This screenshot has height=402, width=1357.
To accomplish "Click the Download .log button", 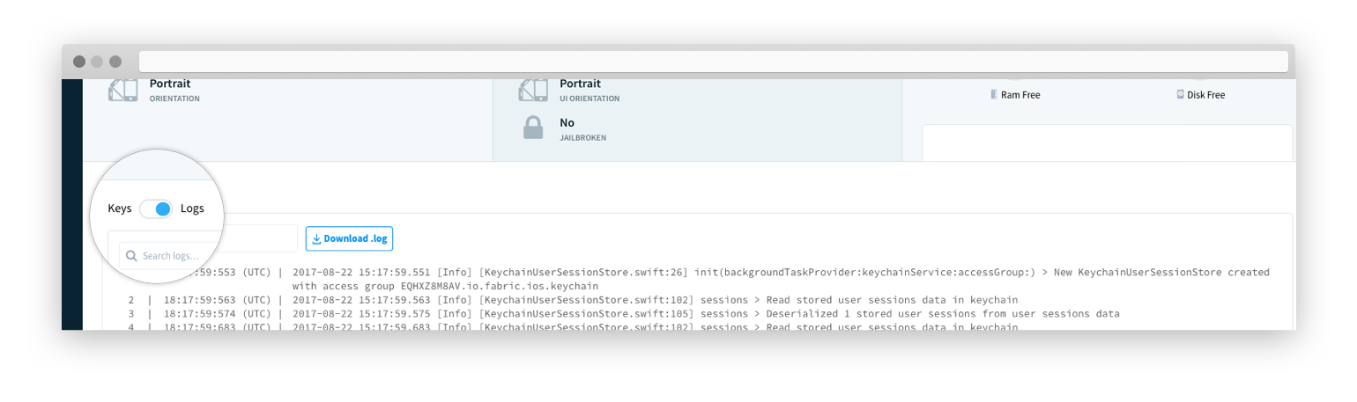I will click(349, 238).
